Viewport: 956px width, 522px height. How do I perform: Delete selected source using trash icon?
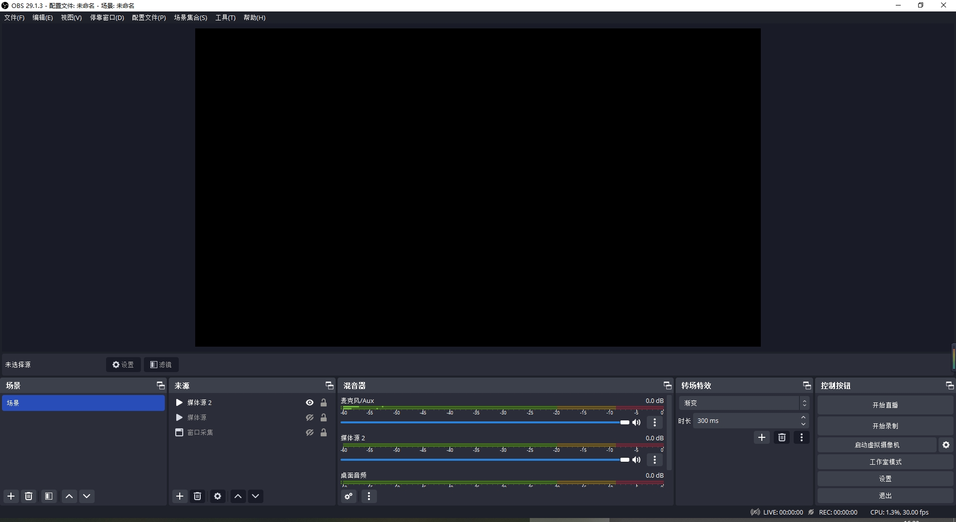coord(198,496)
